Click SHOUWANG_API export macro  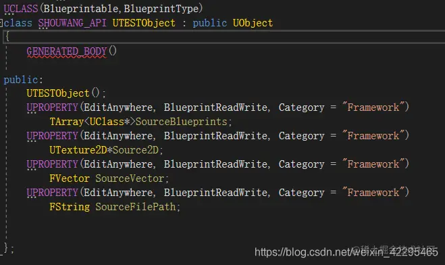click(72, 23)
